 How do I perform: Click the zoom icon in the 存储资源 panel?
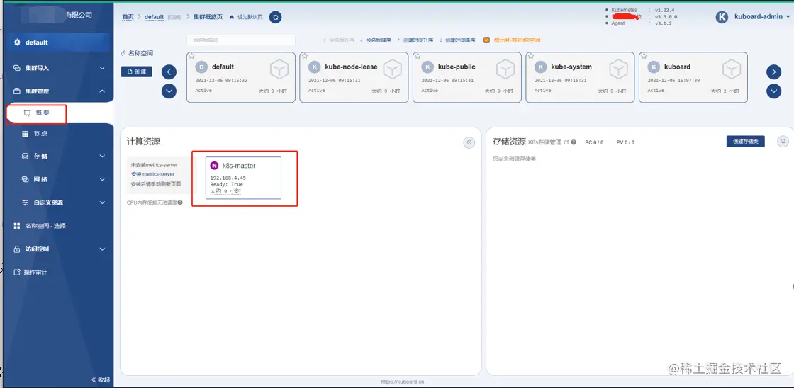point(783,141)
